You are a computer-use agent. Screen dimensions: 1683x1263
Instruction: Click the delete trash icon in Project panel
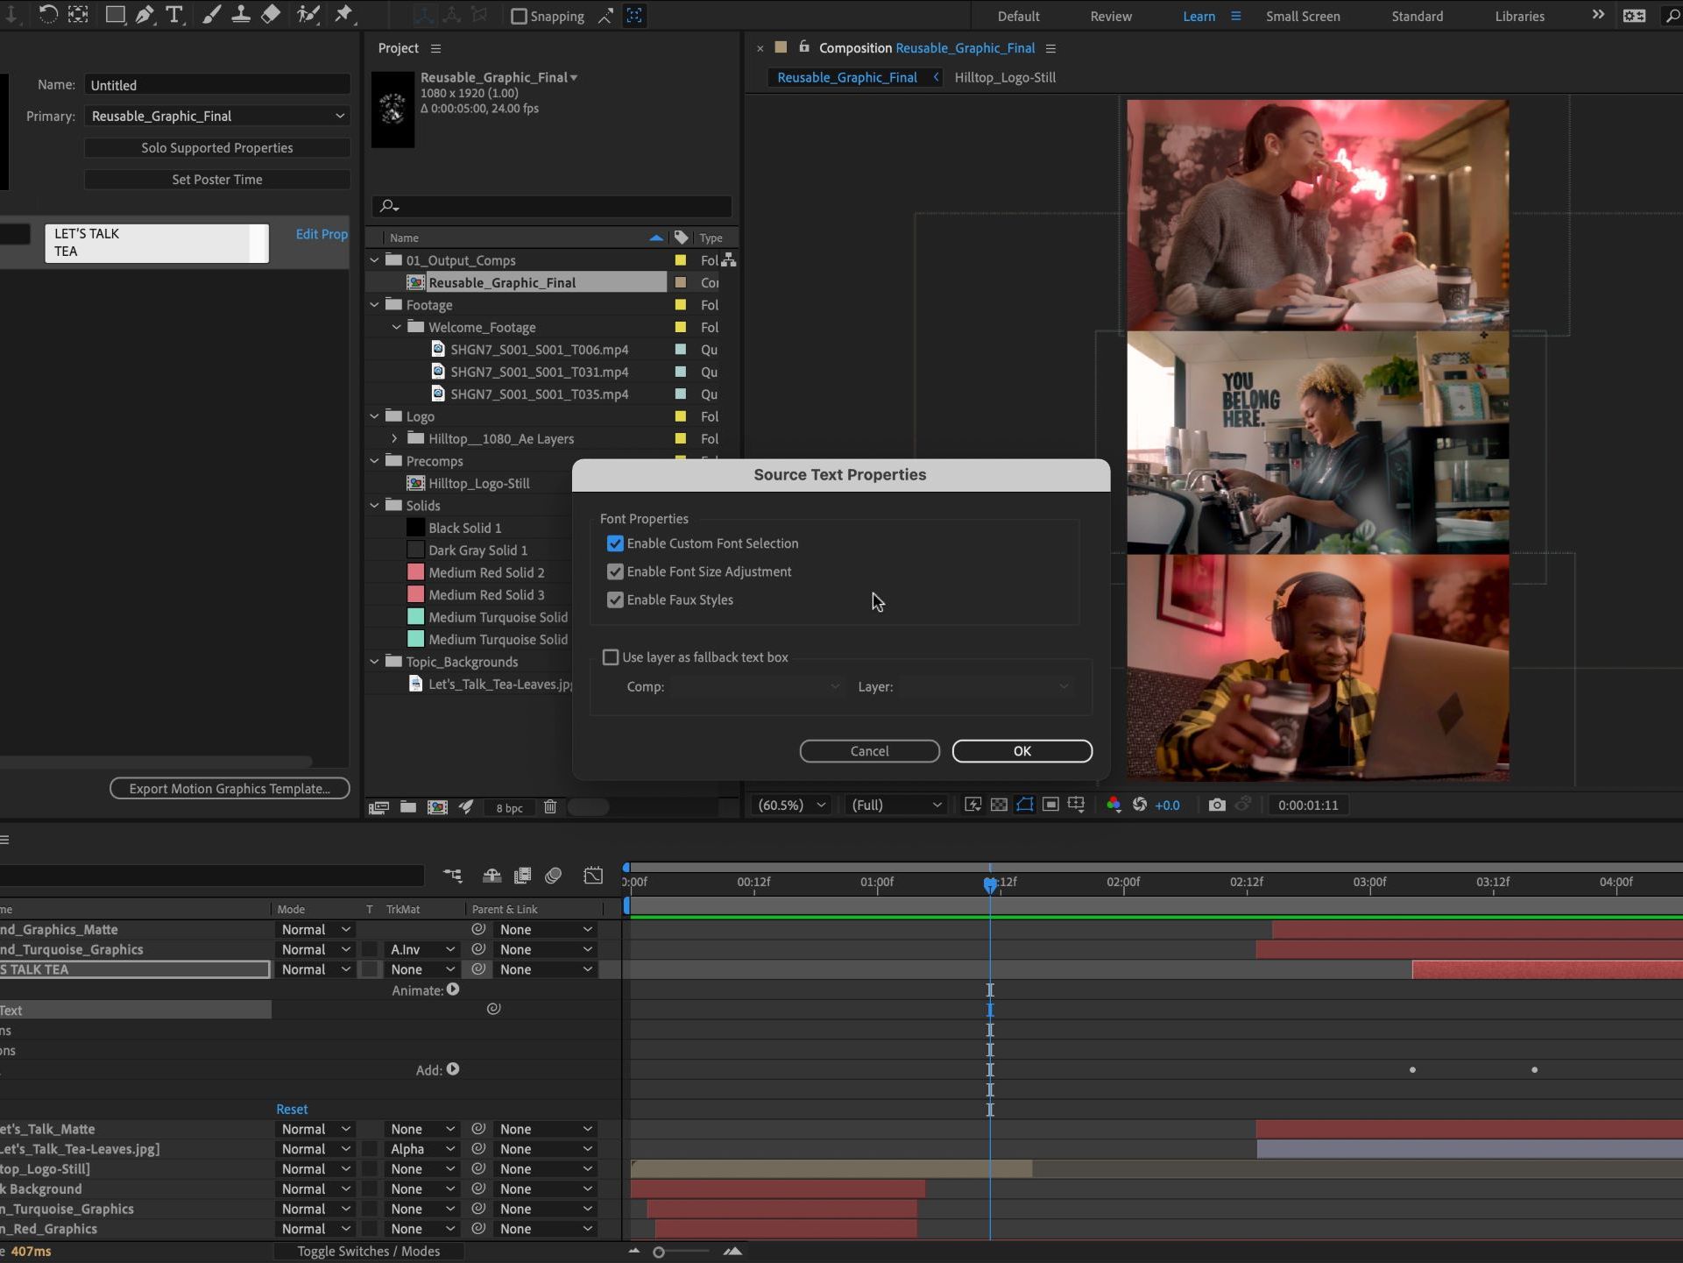click(550, 807)
